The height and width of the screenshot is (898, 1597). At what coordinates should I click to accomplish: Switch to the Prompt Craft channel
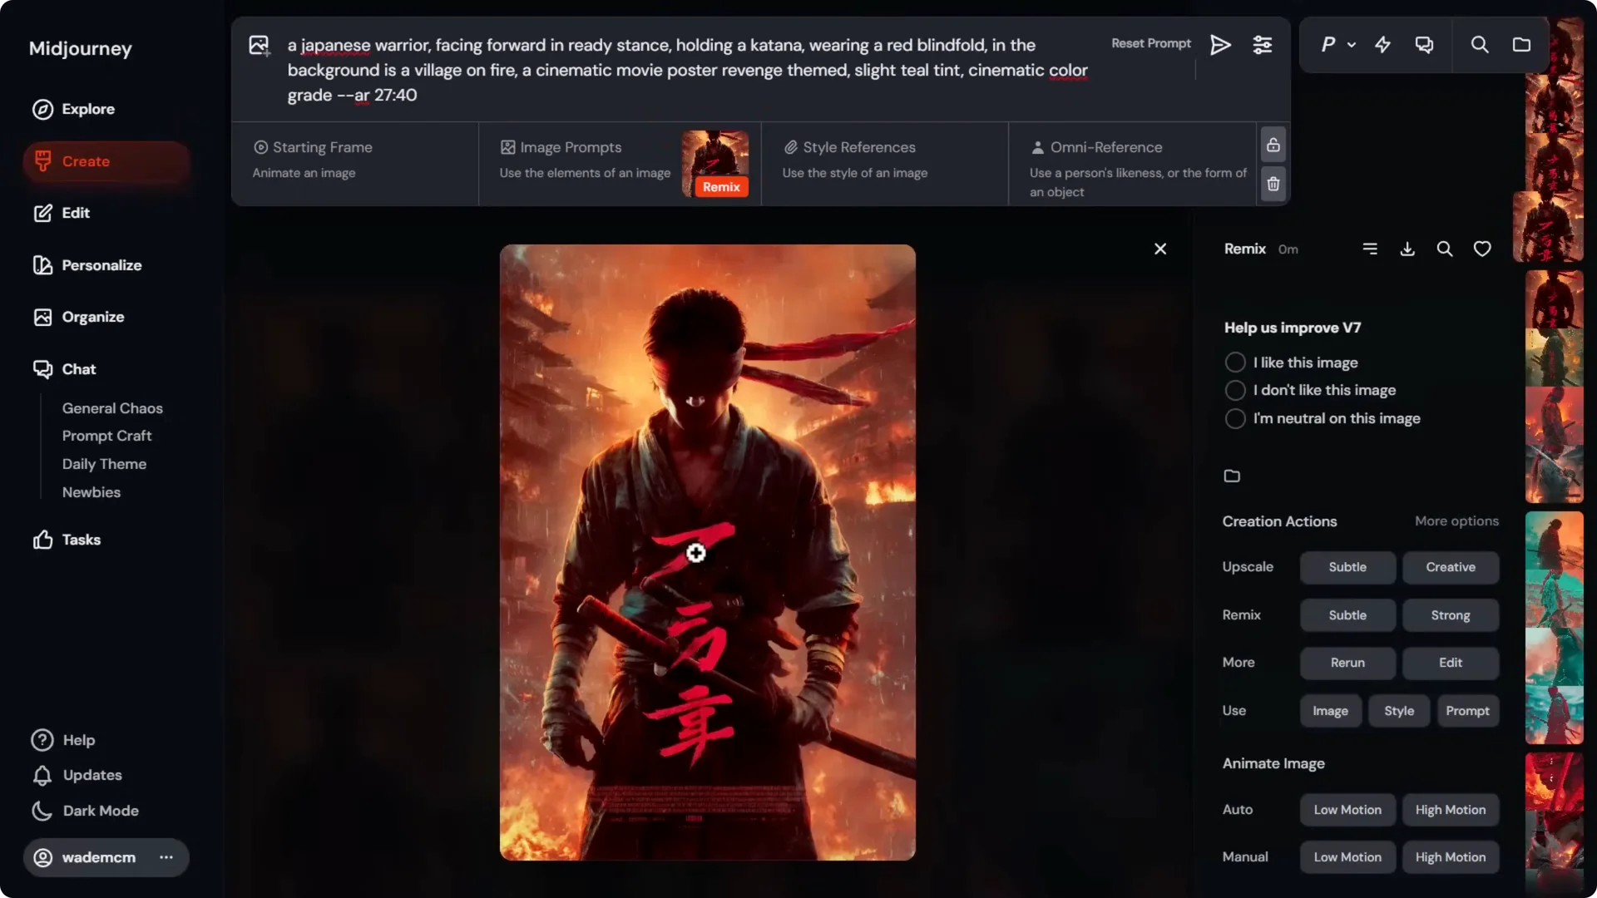pyautogui.click(x=106, y=436)
